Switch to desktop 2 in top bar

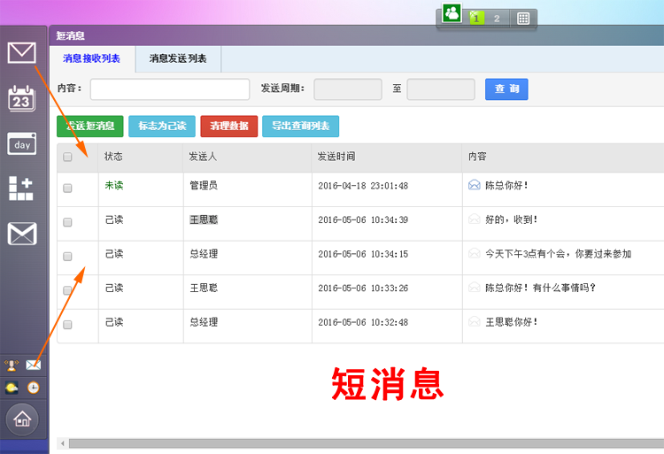point(497,19)
